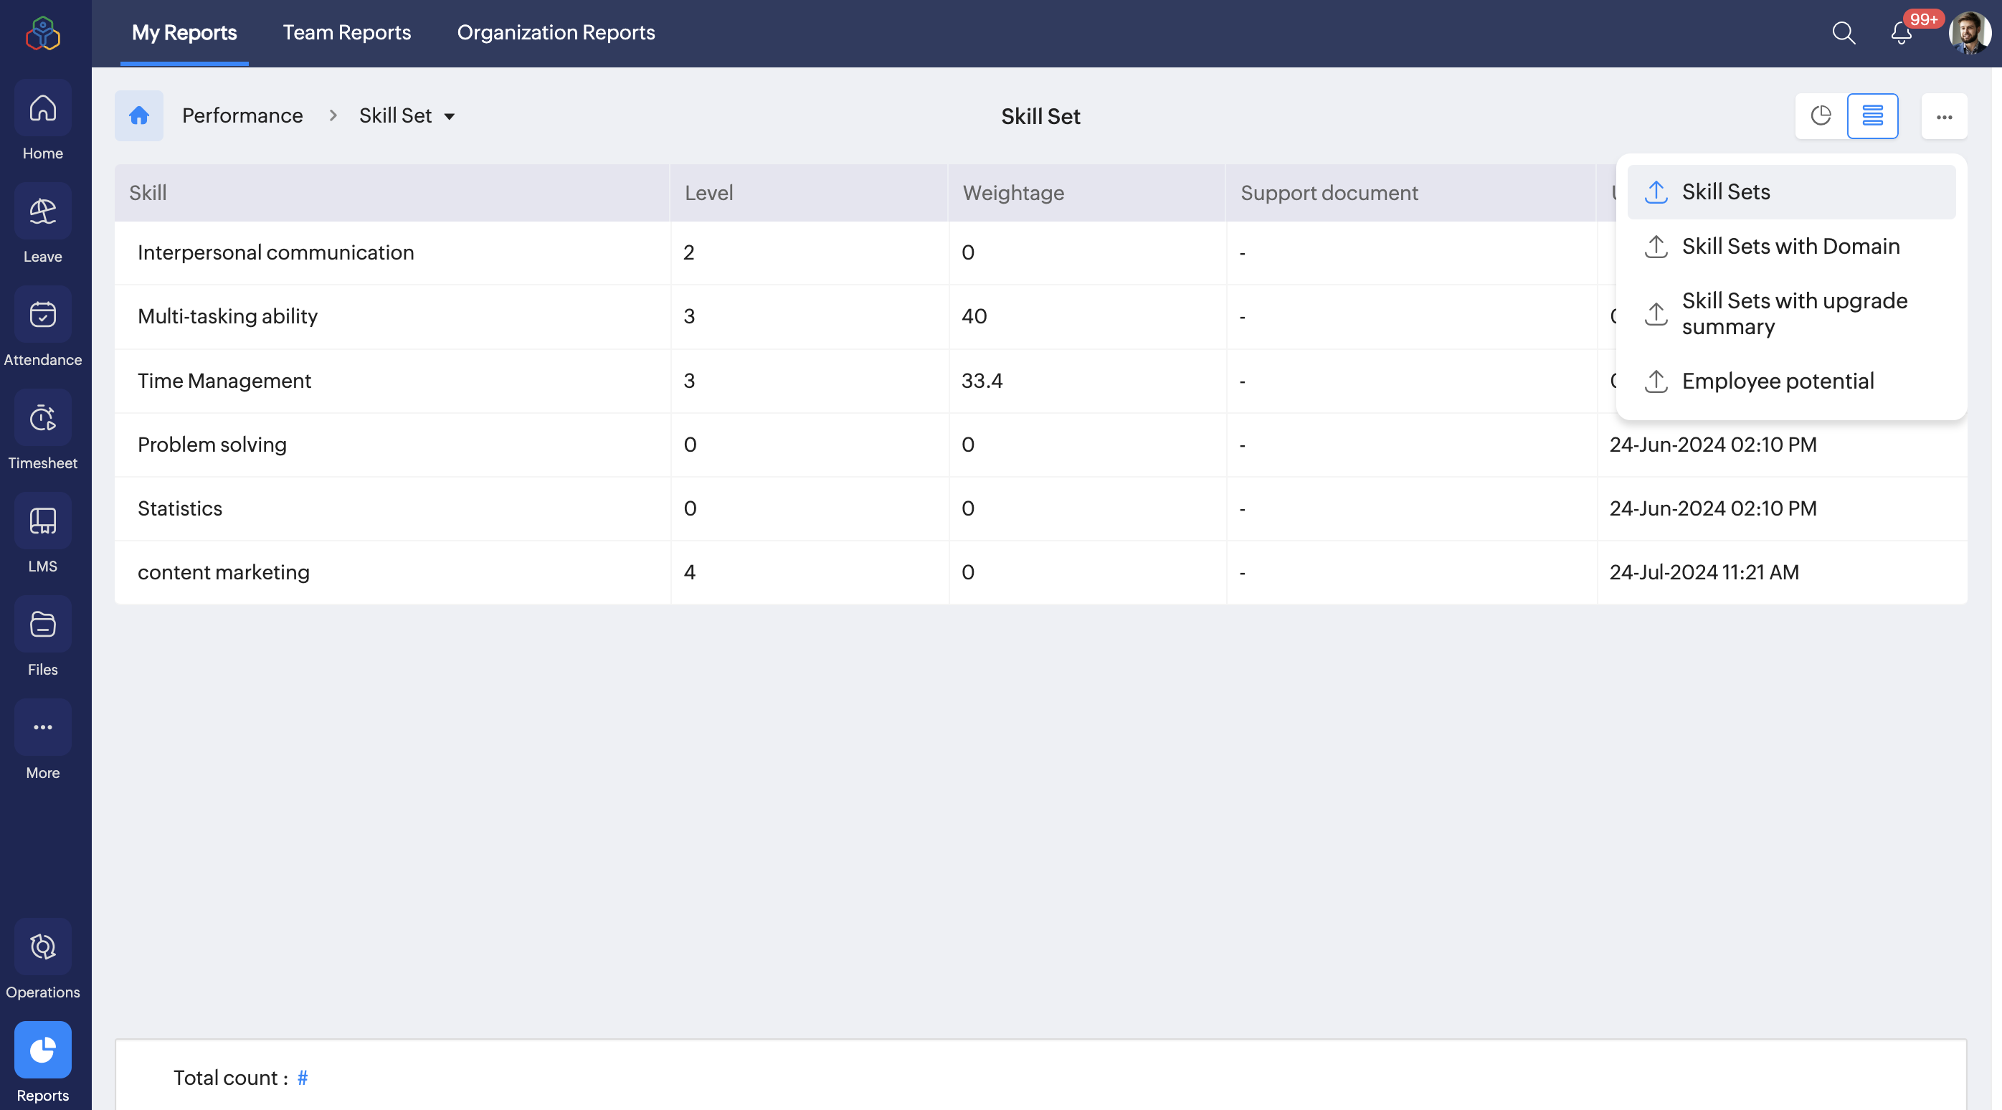Choose Employee potential export option
Viewport: 2002px width, 1110px height.
[x=1778, y=381]
